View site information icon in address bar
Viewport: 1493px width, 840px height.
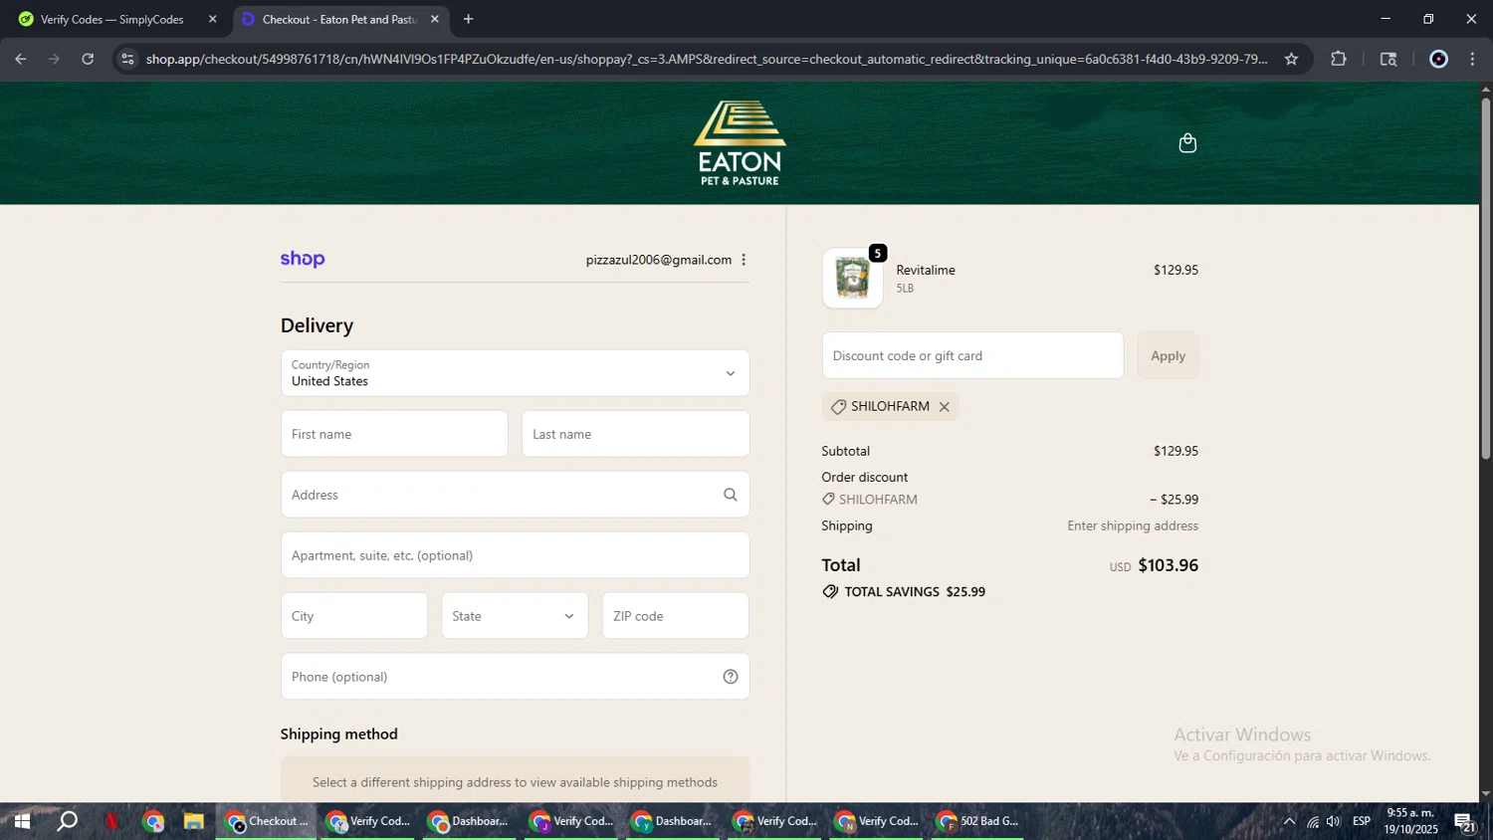click(127, 59)
